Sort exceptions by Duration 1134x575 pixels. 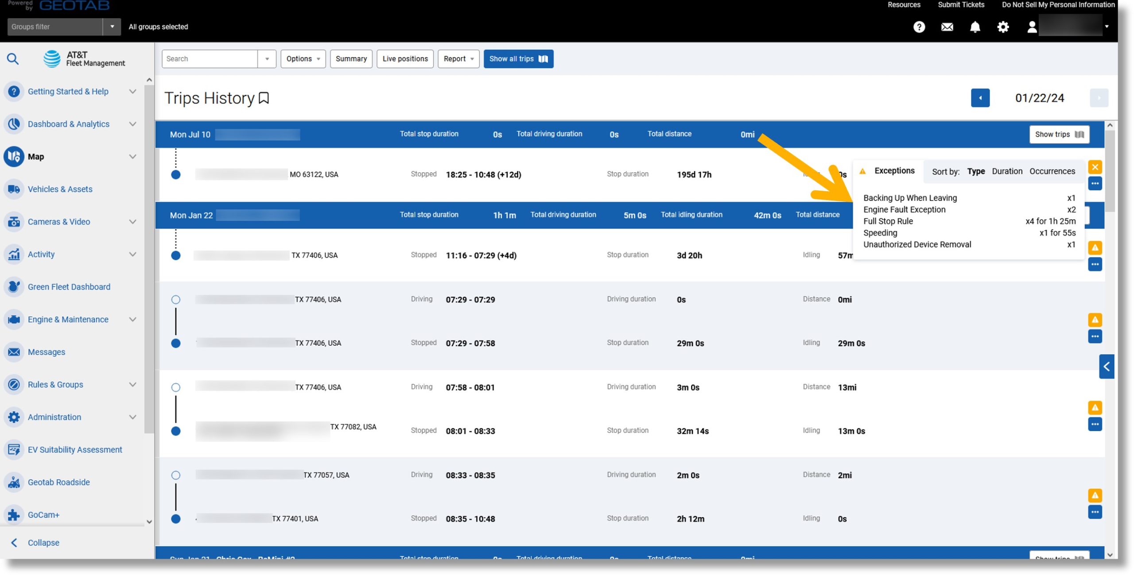(x=1007, y=171)
